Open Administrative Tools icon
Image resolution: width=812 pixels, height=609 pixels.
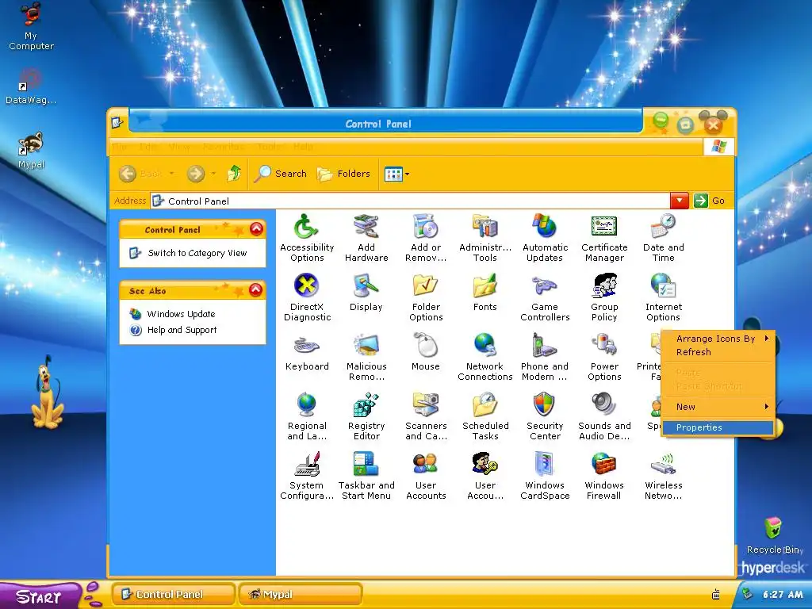click(485, 228)
